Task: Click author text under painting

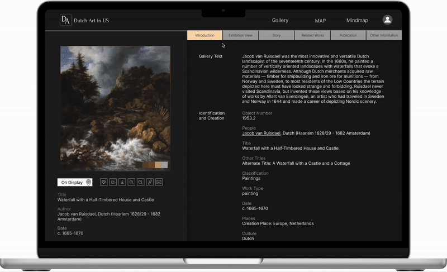Action: coord(109,217)
